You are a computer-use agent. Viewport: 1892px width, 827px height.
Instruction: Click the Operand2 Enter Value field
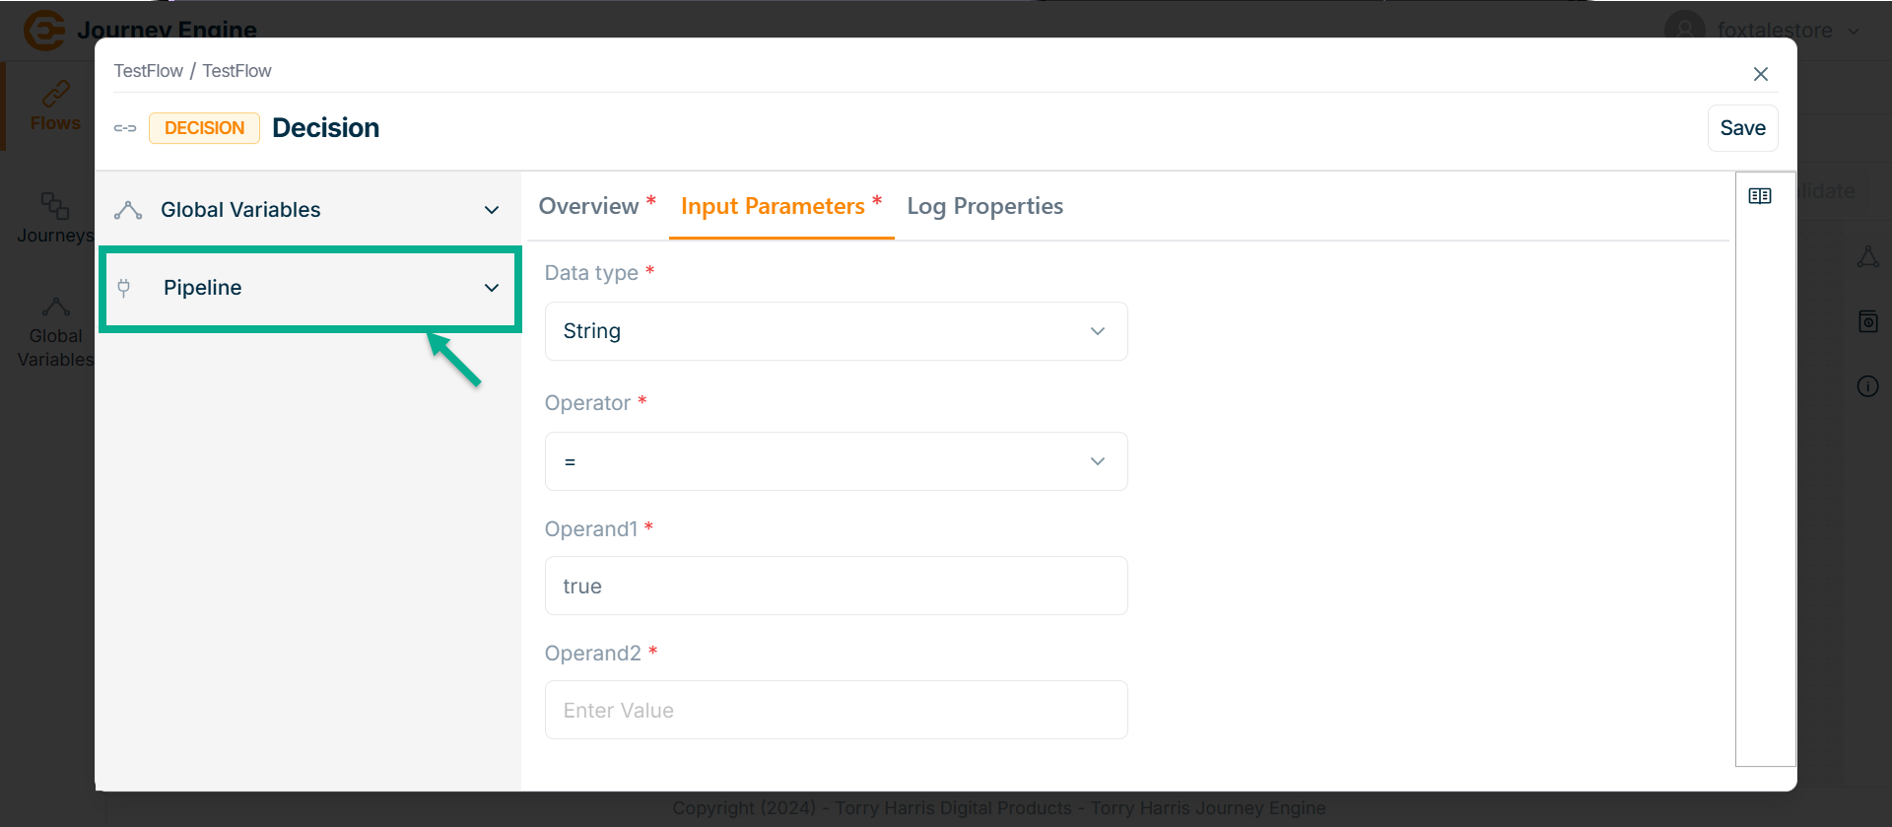[x=836, y=710]
